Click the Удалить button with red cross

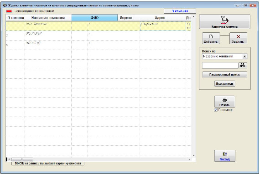(x=238, y=38)
